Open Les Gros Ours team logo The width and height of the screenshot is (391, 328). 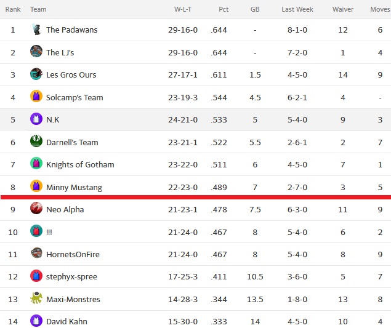tap(36, 74)
